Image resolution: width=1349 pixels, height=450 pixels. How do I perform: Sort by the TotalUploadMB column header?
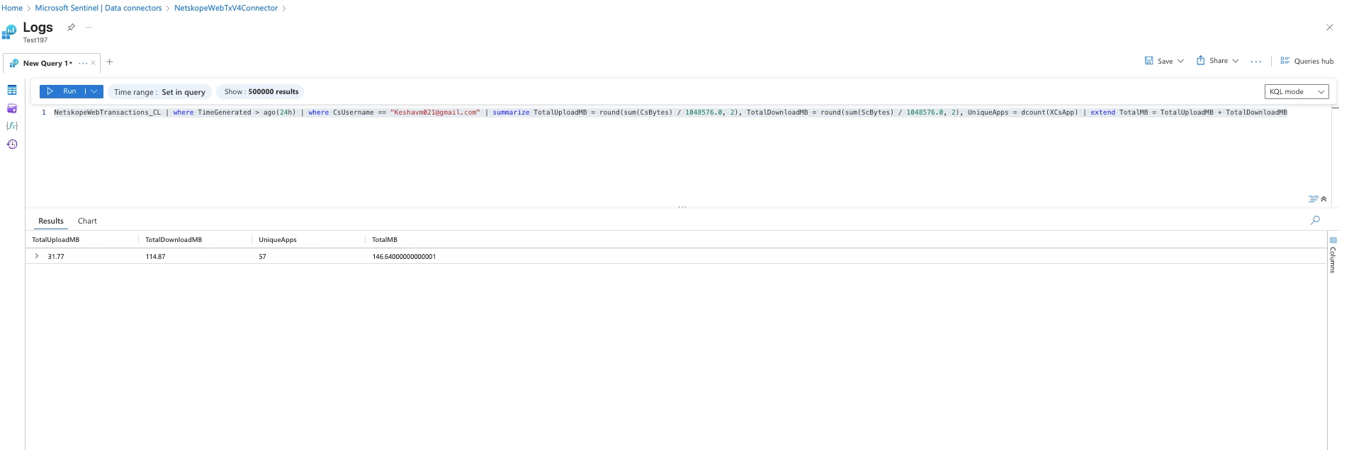[56, 240]
